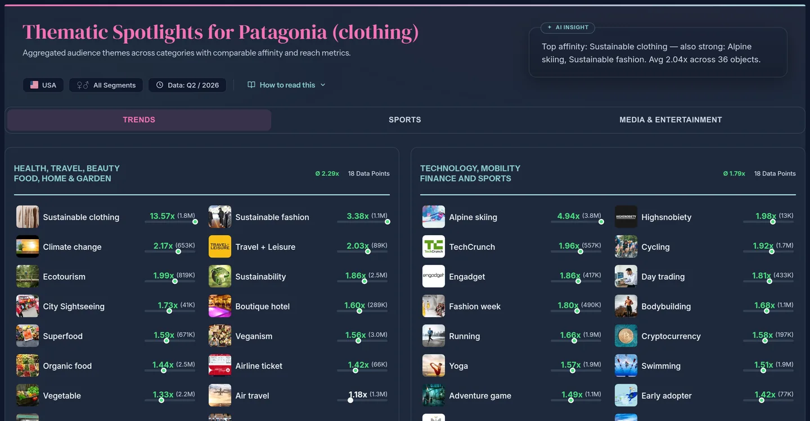The height and width of the screenshot is (421, 810).
Task: Click the City Sightseeing thumbnail icon
Action: coord(28,306)
